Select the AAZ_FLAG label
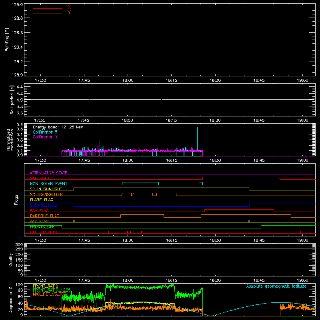Viewport: 320px width, 320px height. (x=39, y=221)
